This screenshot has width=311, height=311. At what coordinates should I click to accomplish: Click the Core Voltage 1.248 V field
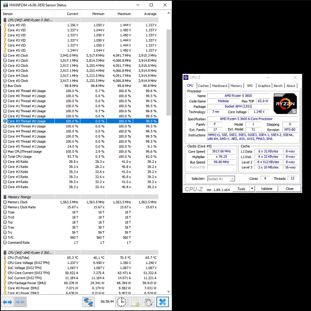(x=259, y=112)
